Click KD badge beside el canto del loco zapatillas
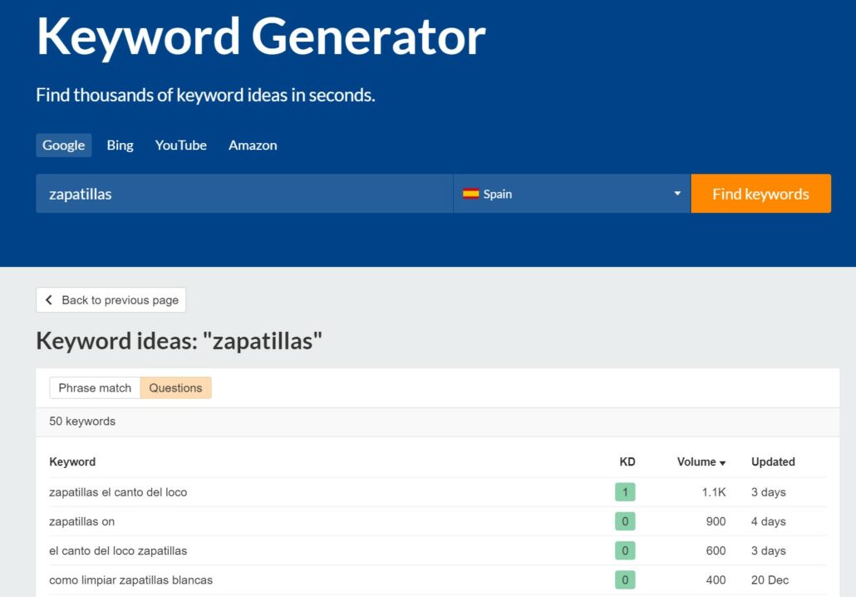Viewport: 856px width, 597px height. 623,550
